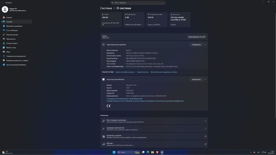Open the weather widget on the taskbar

7,152
